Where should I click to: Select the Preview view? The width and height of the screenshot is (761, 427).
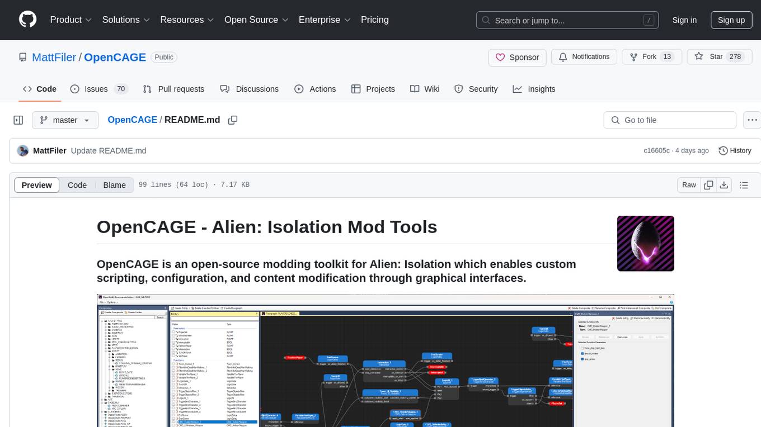pos(37,185)
